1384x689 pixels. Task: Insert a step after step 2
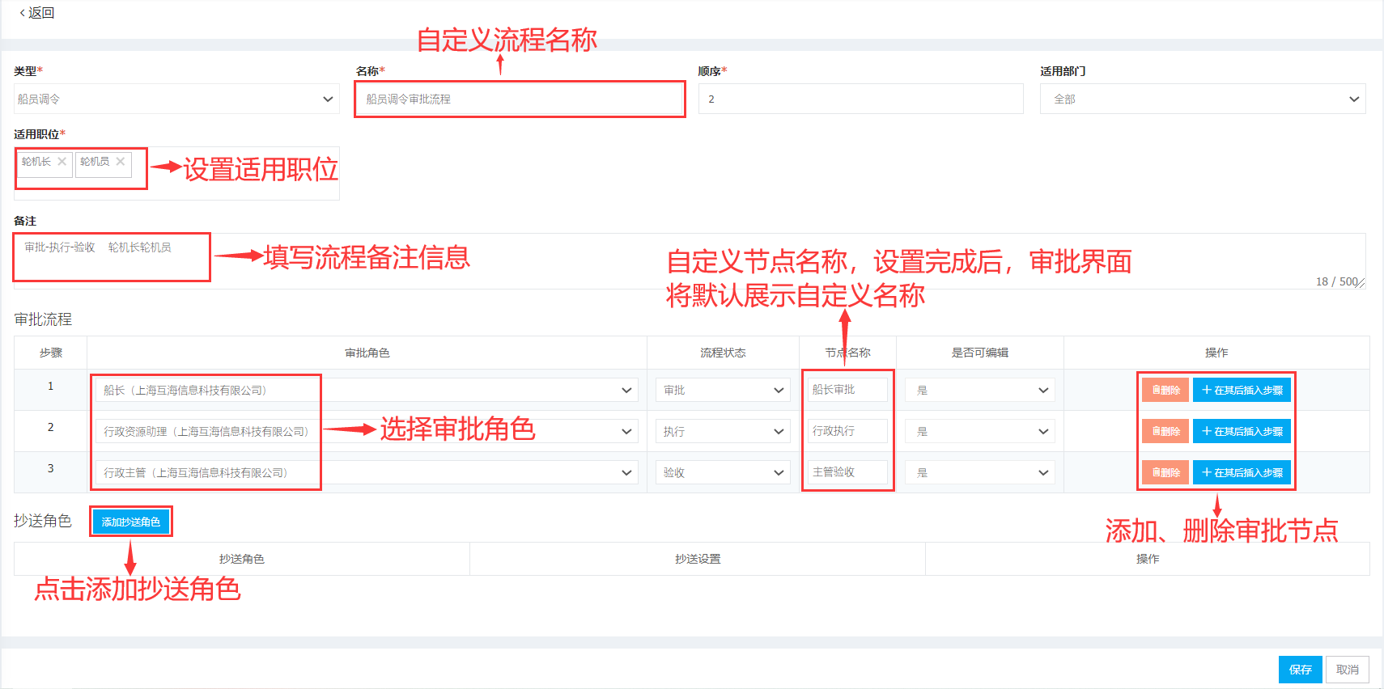click(1242, 431)
